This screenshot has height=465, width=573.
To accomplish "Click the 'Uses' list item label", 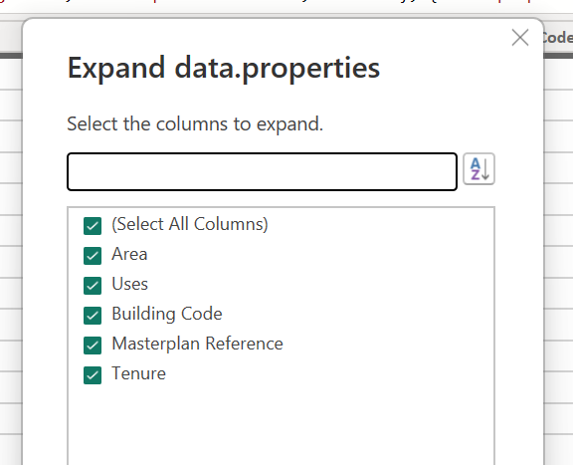I will click(129, 284).
